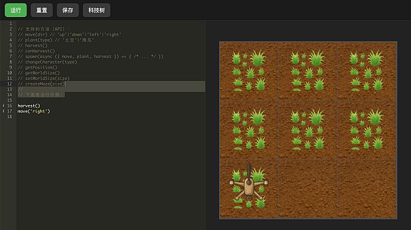Click the comment line '// harvest()' on line 5

point(33,45)
